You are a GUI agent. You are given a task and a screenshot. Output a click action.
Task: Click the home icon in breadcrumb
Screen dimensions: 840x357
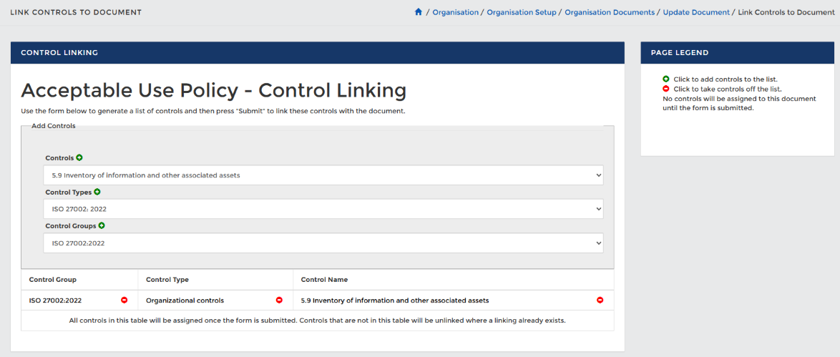[419, 11]
